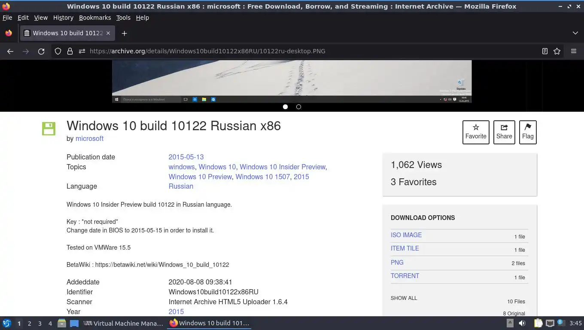Click the Windows10build10122x86RU identifier text

[213, 292]
